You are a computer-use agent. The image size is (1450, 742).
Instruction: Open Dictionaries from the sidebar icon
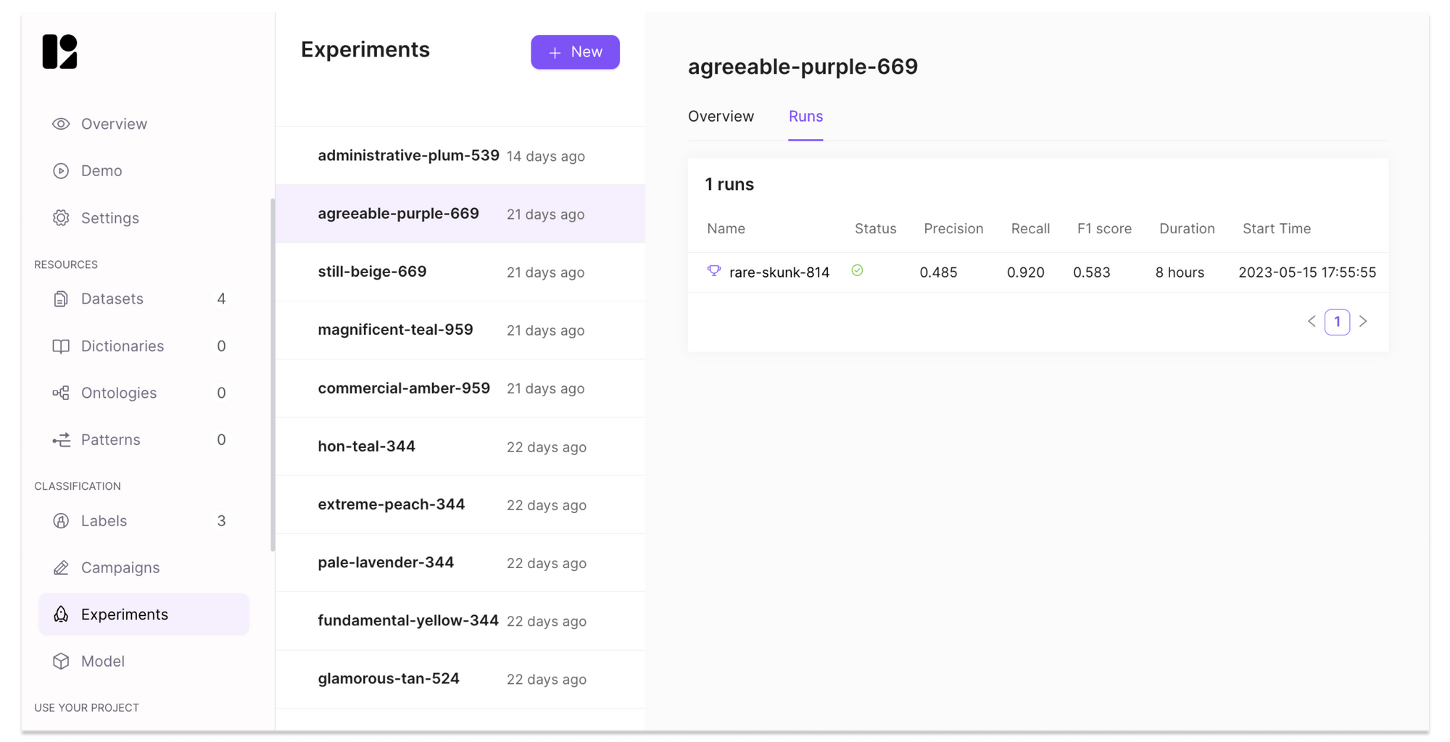click(x=61, y=346)
